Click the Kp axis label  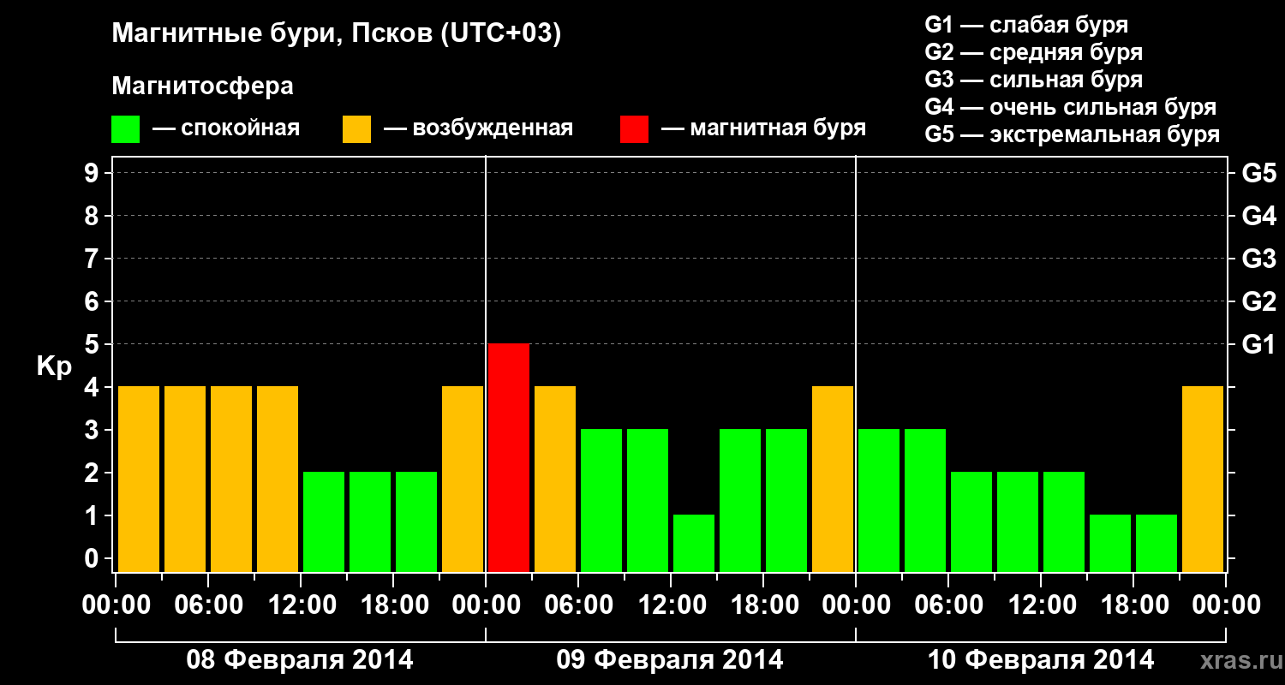(x=54, y=367)
